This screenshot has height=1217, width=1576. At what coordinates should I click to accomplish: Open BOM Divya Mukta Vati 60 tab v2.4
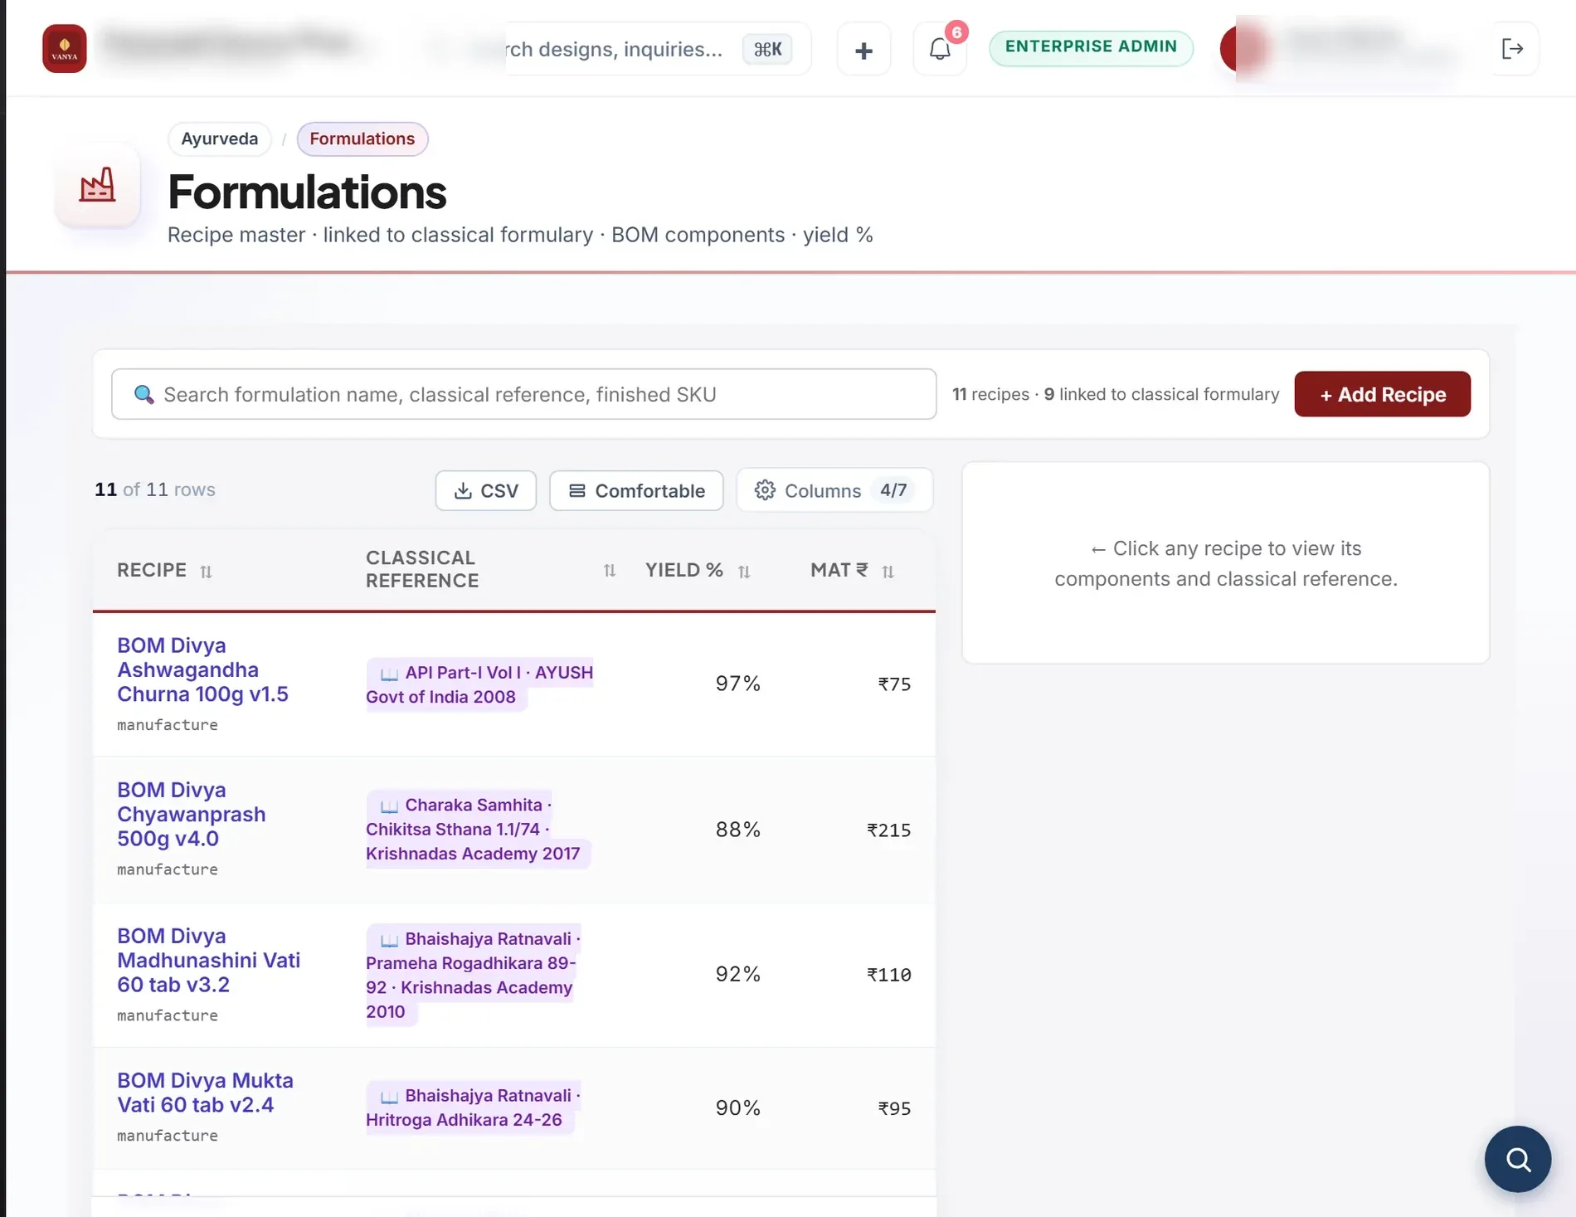(x=205, y=1093)
